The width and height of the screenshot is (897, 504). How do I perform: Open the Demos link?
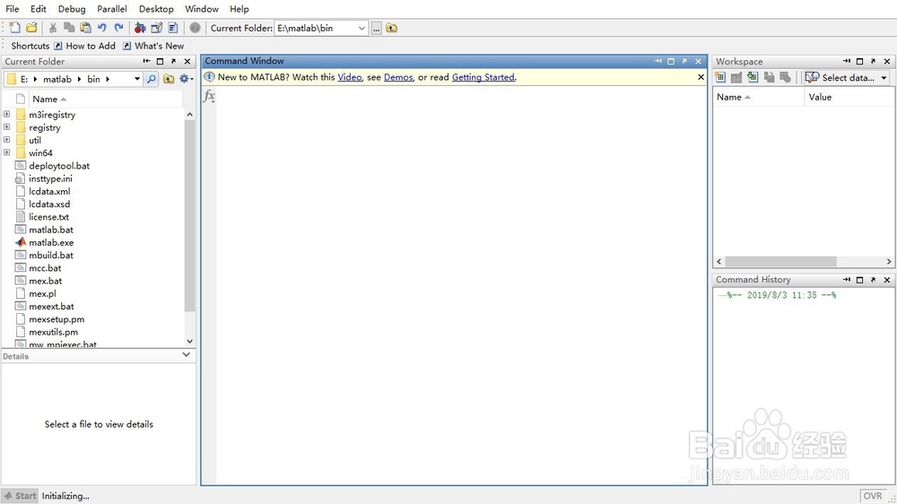(398, 77)
